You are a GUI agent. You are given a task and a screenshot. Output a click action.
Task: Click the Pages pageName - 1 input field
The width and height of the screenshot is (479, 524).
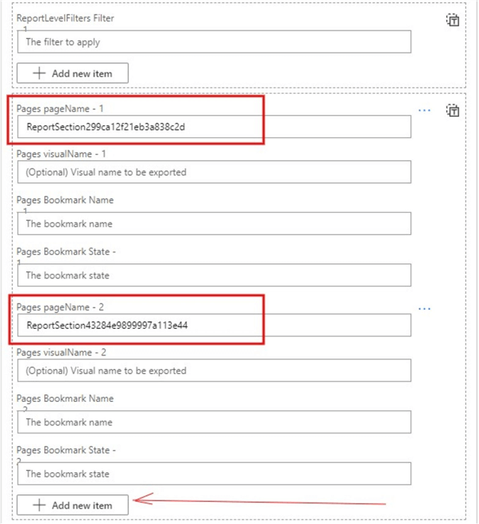(214, 127)
